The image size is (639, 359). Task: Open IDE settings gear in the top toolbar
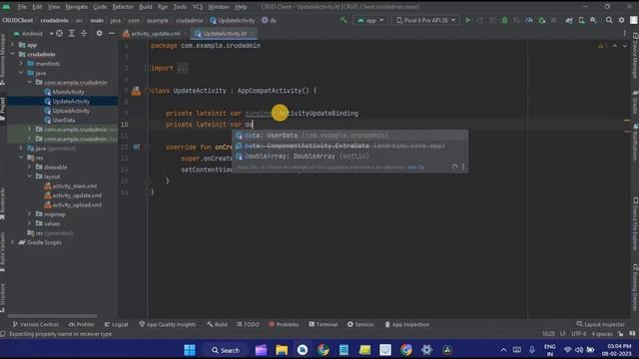tap(621, 20)
